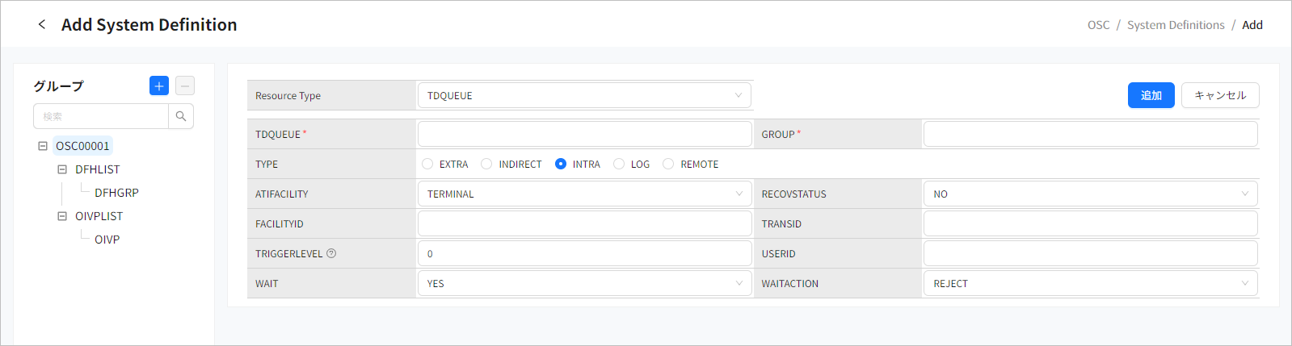
Task: Expand the WAITACTION dropdown
Action: click(1089, 283)
